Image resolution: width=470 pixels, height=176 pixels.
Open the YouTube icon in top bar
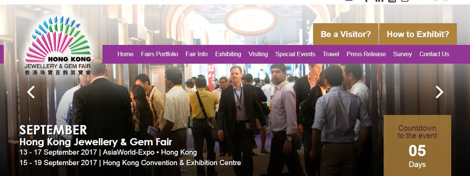coord(392,1)
